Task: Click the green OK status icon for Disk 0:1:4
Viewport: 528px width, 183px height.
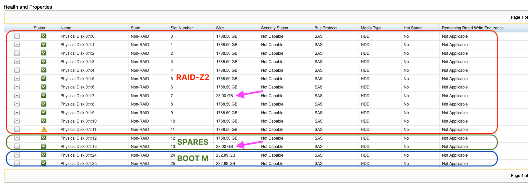Action: click(x=44, y=70)
